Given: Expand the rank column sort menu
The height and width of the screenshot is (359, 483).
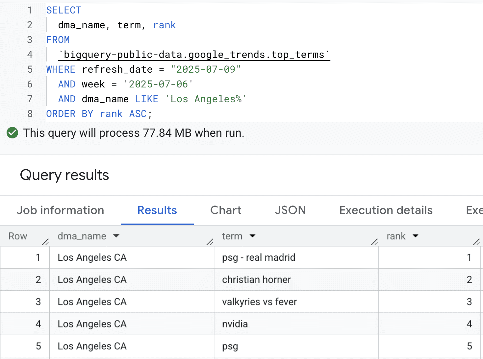Looking at the screenshot, I should (x=416, y=236).
